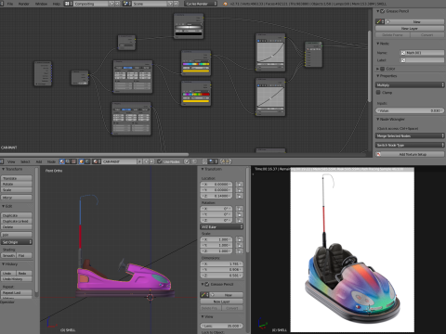Screen dimensions: 446x334
Task: Open the Node menu in node editor header
Action: [x=51, y=161]
